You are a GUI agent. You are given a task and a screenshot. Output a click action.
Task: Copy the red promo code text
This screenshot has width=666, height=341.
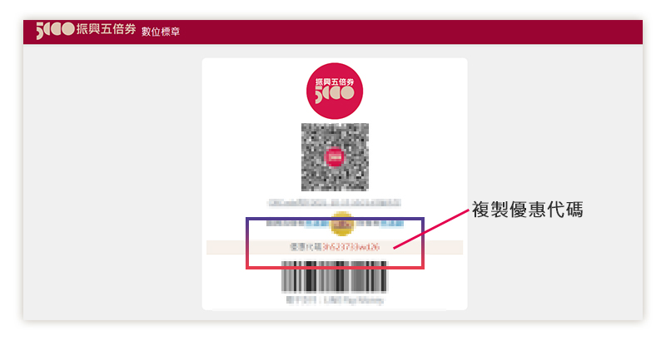[x=350, y=247]
